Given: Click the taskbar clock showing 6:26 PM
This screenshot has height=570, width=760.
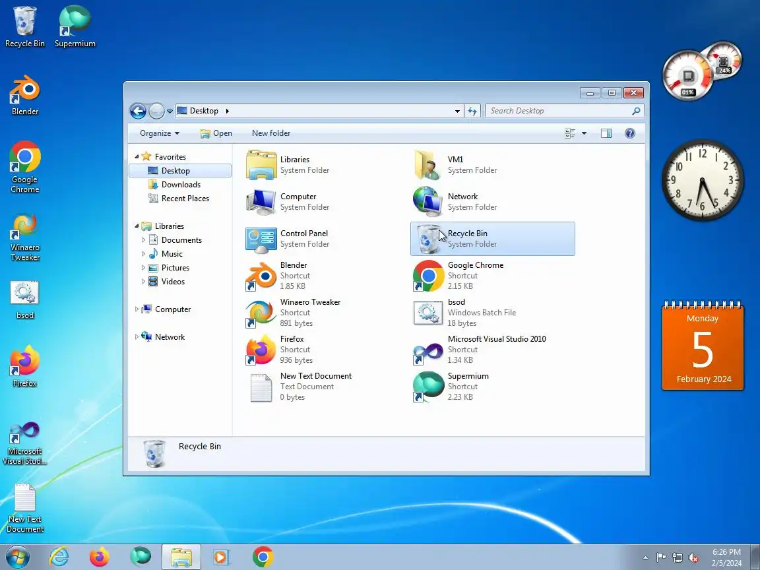Looking at the screenshot, I should (726, 557).
